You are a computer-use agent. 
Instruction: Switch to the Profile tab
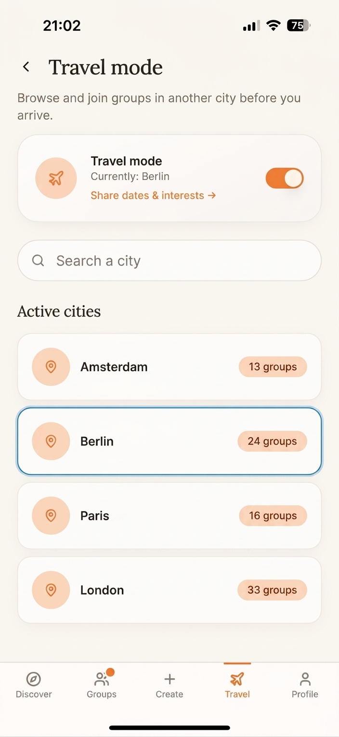click(x=305, y=685)
